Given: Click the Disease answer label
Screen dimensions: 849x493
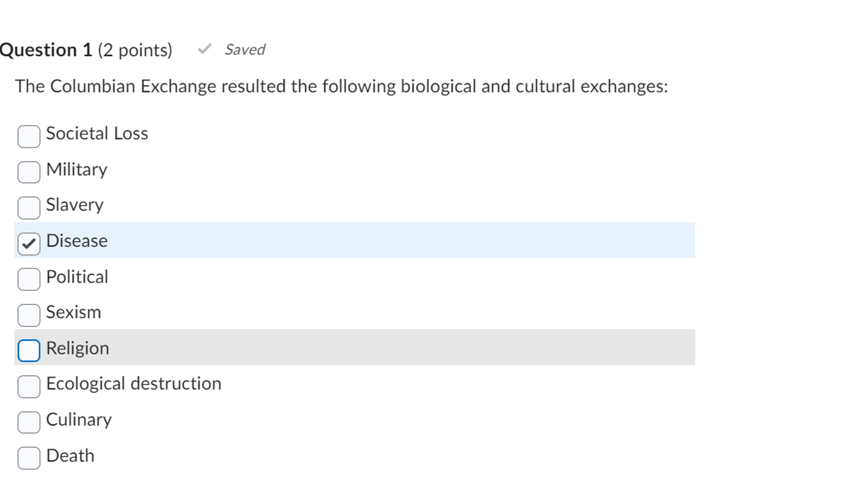Looking at the screenshot, I should pyautogui.click(x=77, y=241).
